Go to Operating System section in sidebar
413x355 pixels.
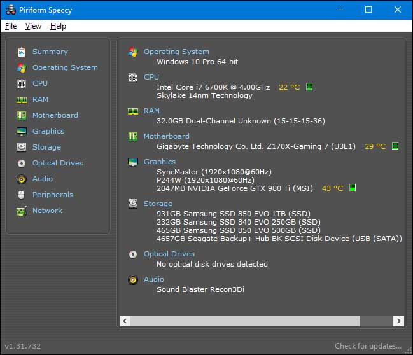[65, 67]
